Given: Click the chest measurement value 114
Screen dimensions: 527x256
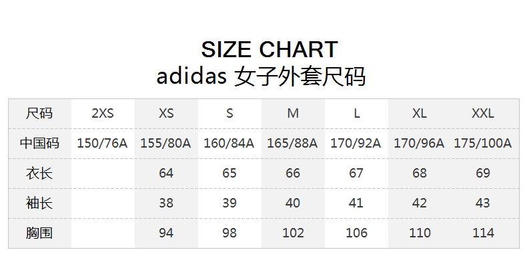Looking at the screenshot, I should (483, 233).
